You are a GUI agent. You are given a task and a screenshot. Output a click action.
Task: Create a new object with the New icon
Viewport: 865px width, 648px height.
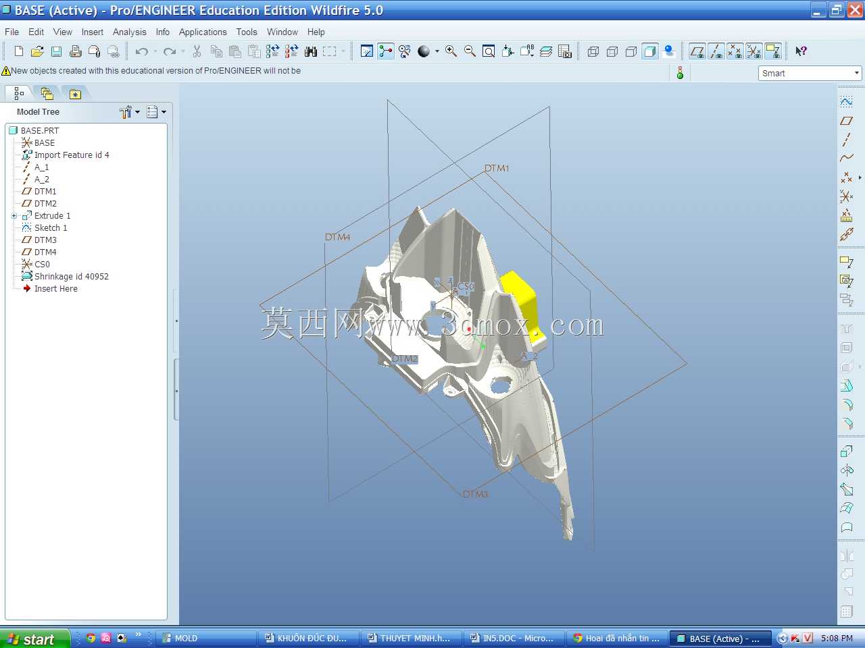[x=19, y=51]
